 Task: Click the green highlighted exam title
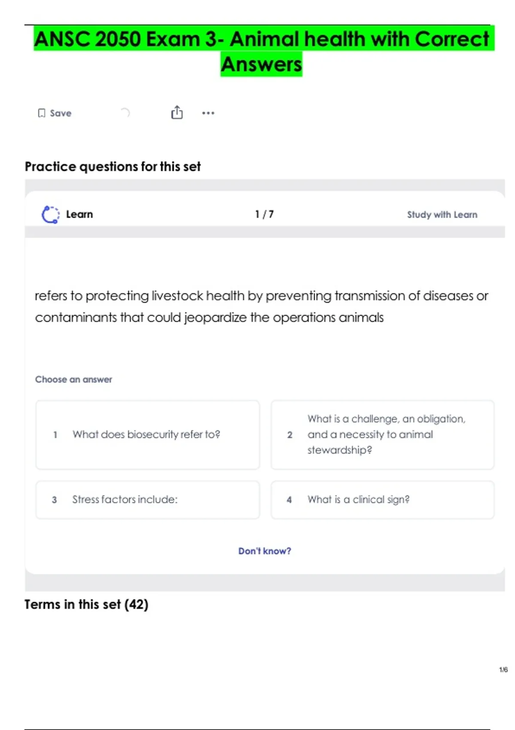[x=262, y=51]
